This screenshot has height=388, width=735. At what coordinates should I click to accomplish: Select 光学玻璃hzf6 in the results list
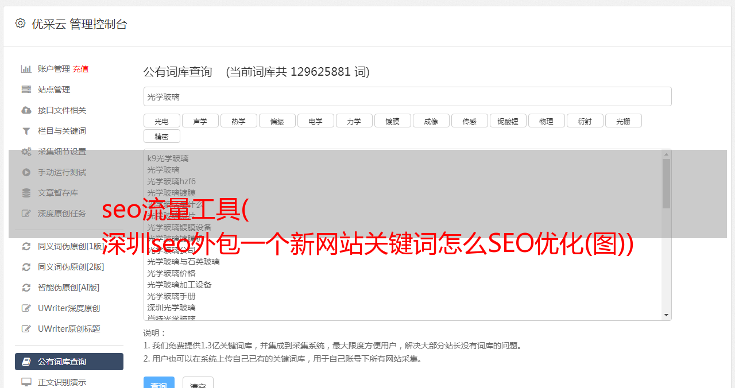coord(171,181)
